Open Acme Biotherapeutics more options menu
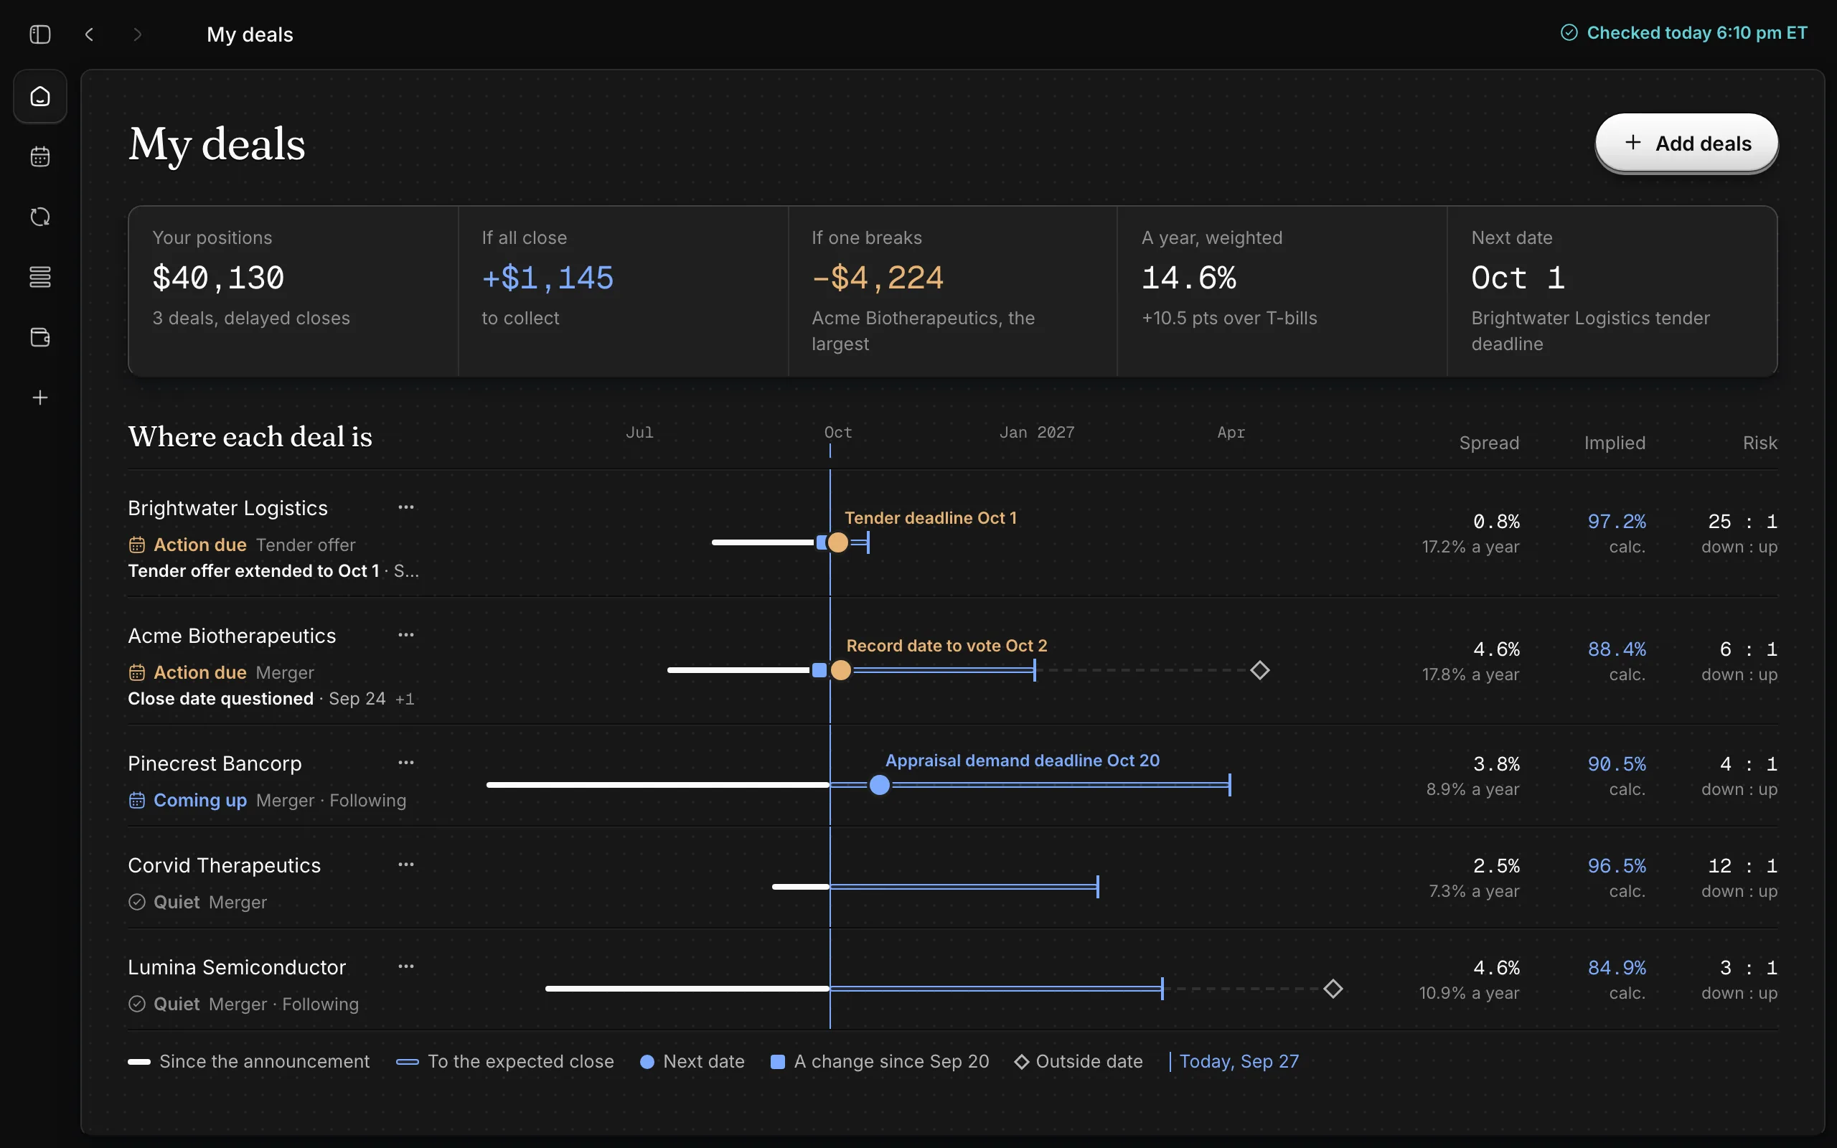 click(x=406, y=635)
